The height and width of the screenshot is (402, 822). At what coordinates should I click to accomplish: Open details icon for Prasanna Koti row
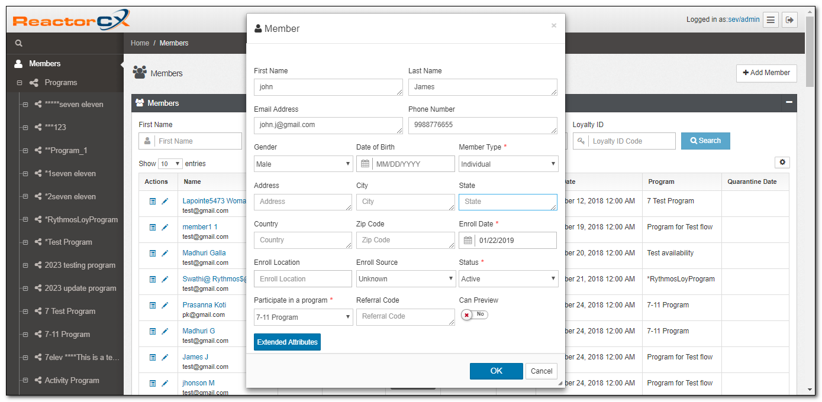153,305
